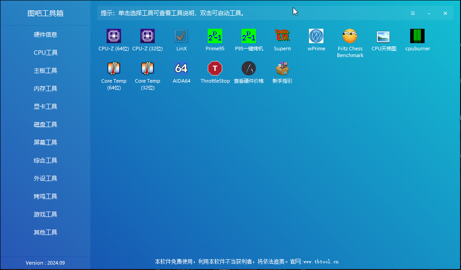
Task: Open the 显卡工具 section
Action: point(45,106)
